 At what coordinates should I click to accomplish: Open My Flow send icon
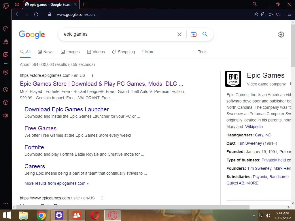(x=271, y=14)
